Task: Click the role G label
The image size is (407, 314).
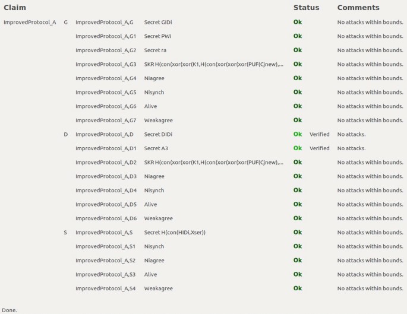Action: (x=65, y=22)
